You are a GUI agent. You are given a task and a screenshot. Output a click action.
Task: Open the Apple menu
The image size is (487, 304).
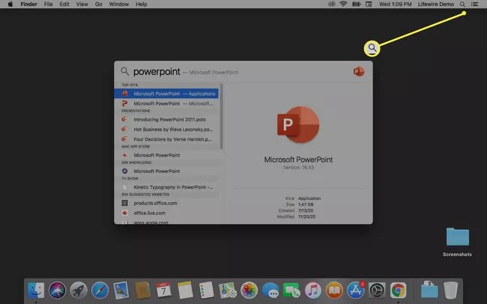pos(10,4)
